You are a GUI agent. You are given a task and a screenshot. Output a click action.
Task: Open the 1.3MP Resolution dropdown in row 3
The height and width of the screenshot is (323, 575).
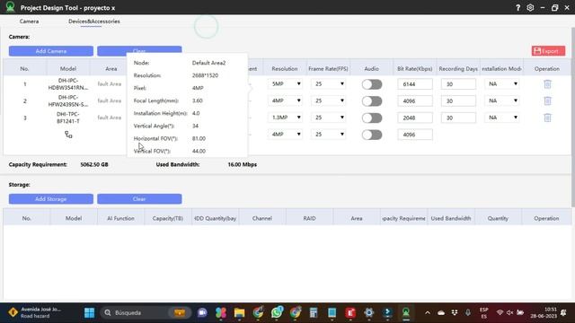pyautogui.click(x=285, y=118)
